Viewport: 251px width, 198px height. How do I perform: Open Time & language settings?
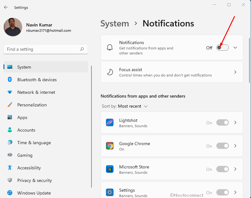(46, 142)
